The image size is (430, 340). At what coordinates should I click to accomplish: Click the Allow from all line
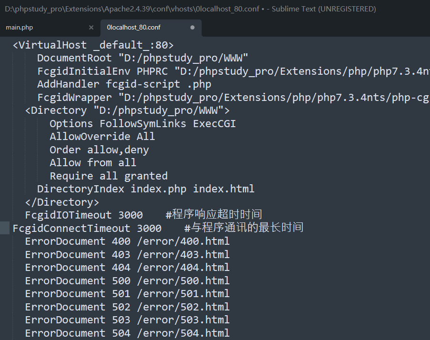93,162
